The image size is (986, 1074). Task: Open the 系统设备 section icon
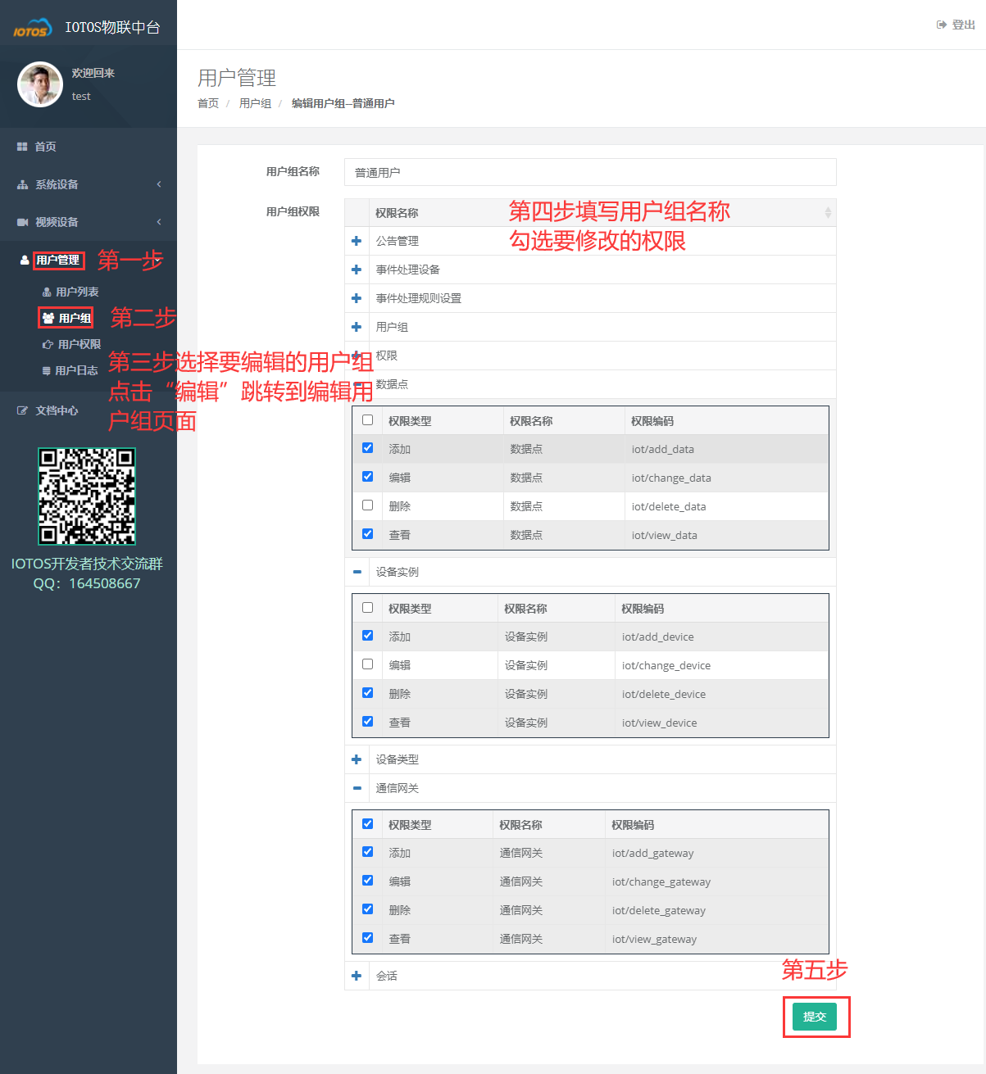coord(22,184)
